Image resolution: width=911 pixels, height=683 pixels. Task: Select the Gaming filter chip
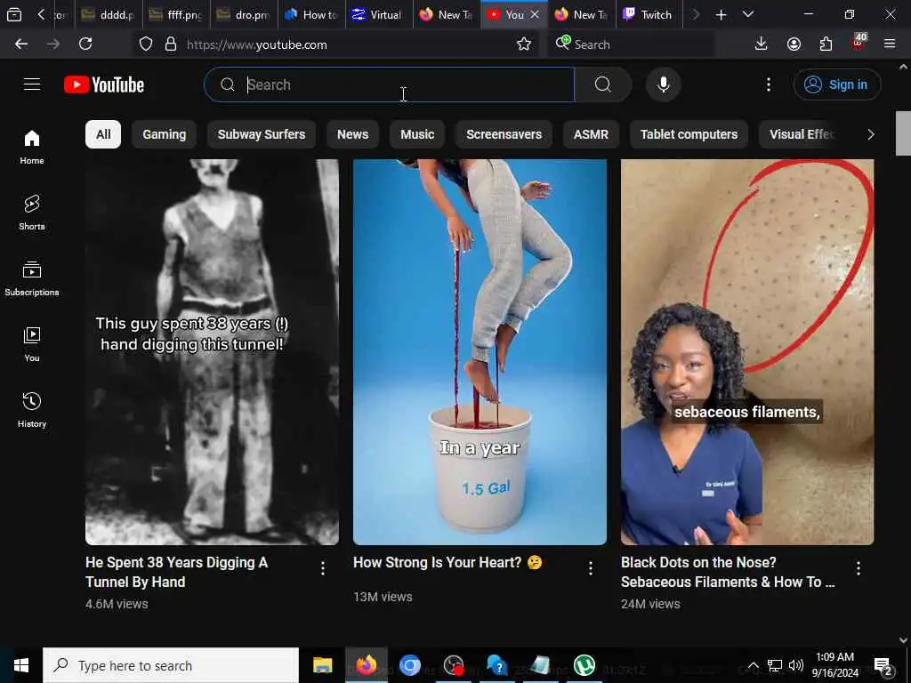tap(165, 134)
